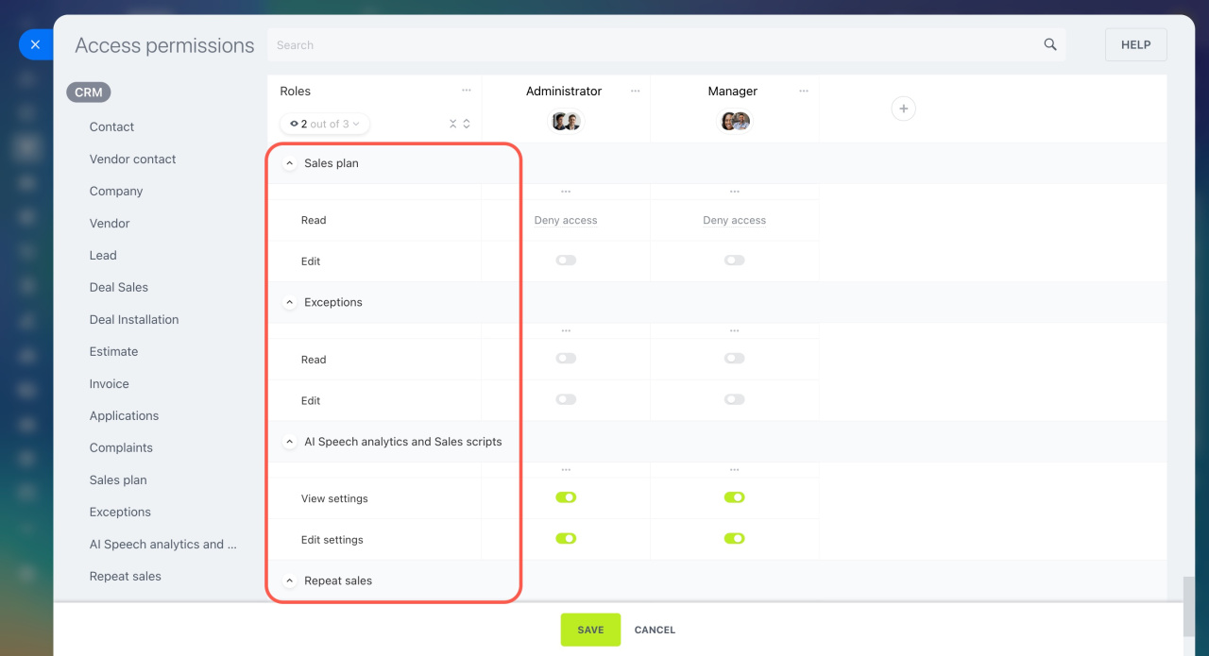This screenshot has width=1209, height=656.
Task: Open the Sales plan section dots under Manager
Action: click(735, 192)
